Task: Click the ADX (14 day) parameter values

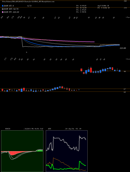Action: (73, 129)
